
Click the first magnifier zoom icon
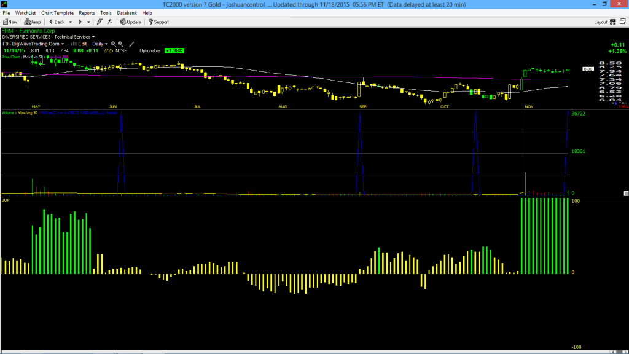pyautogui.click(x=114, y=44)
